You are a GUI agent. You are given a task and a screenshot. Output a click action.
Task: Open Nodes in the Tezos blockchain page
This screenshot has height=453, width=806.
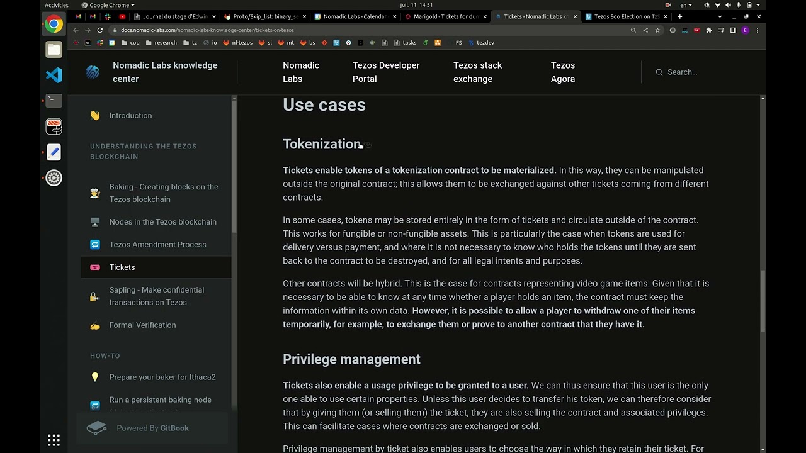[162, 222]
